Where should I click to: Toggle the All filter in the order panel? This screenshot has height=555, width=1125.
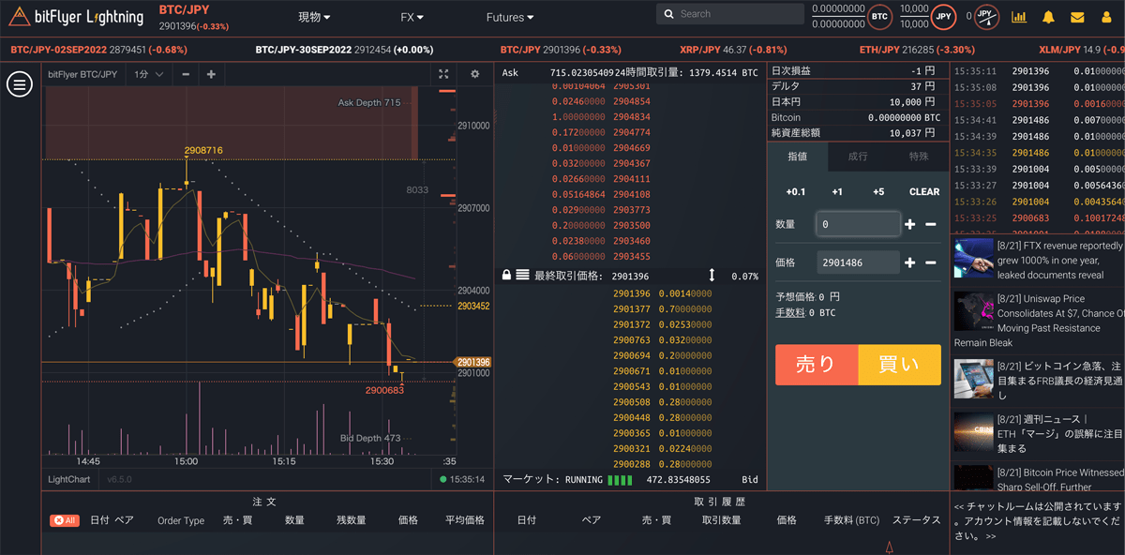[x=64, y=520]
